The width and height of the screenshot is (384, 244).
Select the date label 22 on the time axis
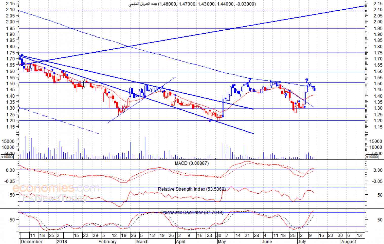click(86, 235)
